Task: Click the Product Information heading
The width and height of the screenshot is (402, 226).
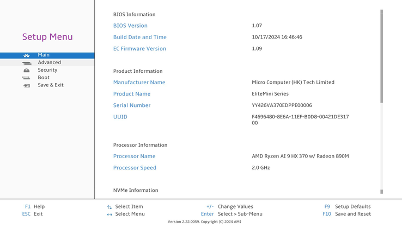Action: 138,71
